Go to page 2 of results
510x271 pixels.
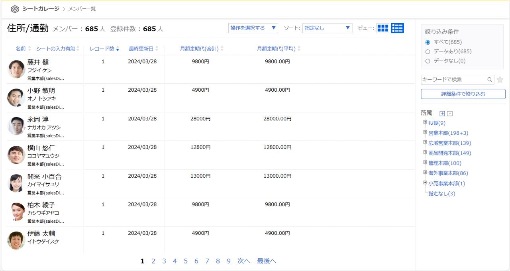coord(153,261)
